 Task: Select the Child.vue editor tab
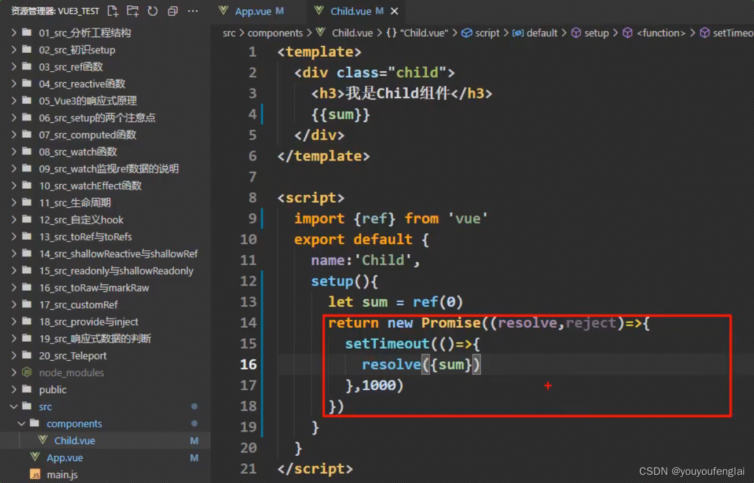356,11
